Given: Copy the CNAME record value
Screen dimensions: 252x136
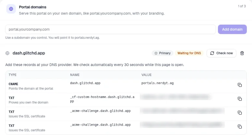Looking at the screenshot, I should click(240, 85).
